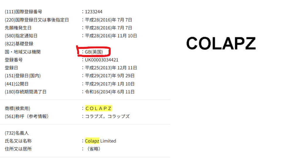Click the (822)基礎登録 heading
The image size is (281, 158).
click(19, 44)
